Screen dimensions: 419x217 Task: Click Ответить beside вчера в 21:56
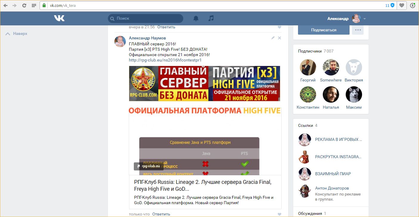coord(166,27)
